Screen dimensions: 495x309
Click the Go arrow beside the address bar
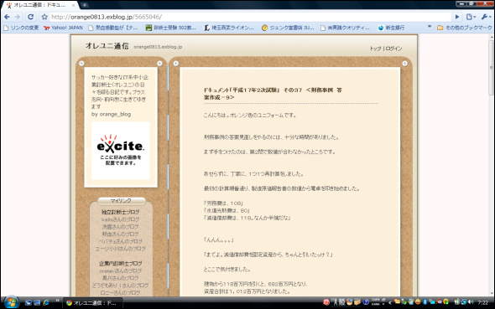tap(457, 17)
